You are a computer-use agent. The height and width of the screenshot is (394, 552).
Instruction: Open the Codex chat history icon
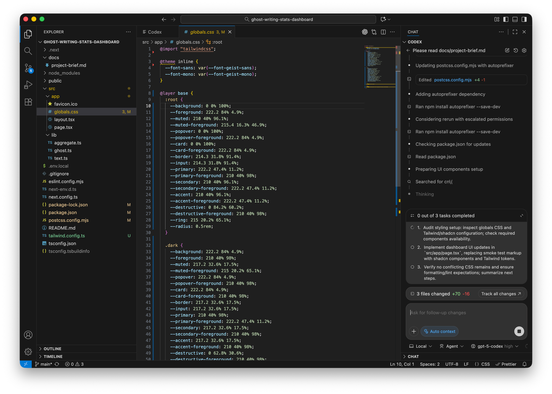[x=516, y=50]
